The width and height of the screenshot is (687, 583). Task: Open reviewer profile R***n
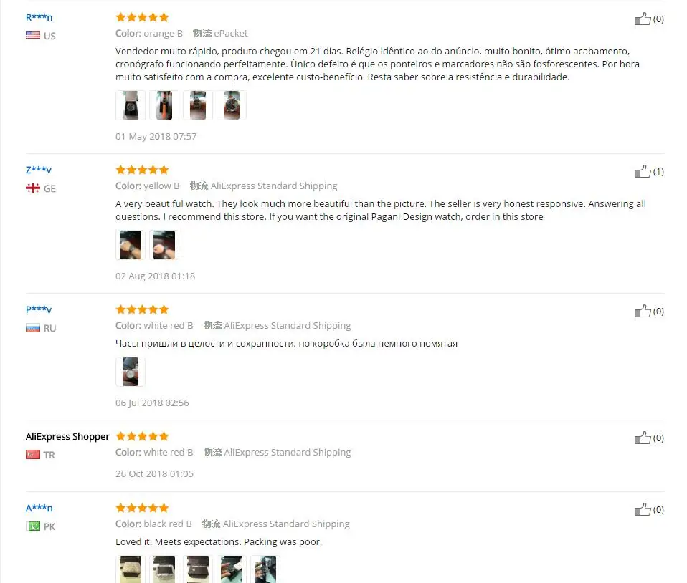click(39, 17)
